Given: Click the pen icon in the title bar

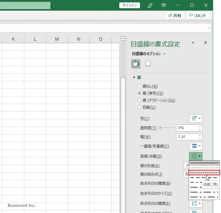Looking at the screenshot, I should coord(150,5).
